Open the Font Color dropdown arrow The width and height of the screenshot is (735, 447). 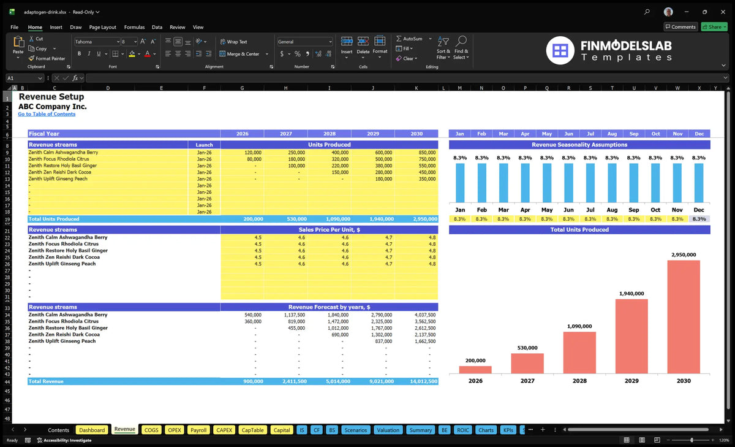tap(154, 54)
